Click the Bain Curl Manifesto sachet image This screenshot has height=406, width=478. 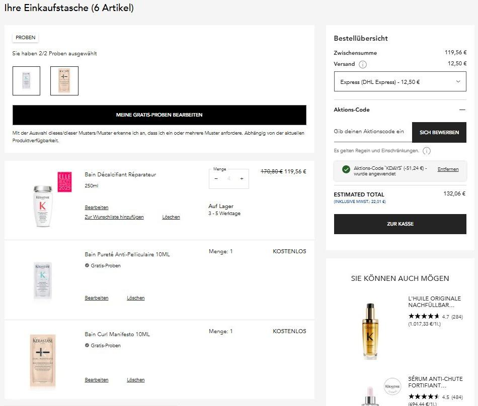[x=43, y=361]
